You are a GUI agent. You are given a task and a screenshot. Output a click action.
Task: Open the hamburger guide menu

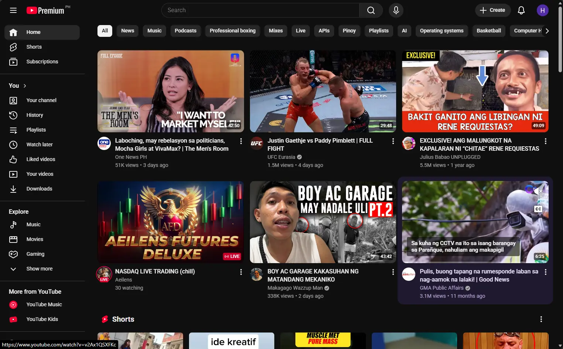click(13, 10)
